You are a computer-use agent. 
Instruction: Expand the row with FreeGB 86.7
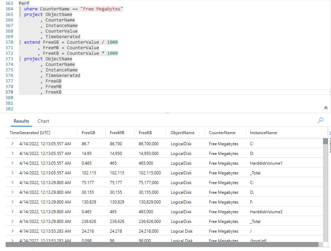pyautogui.click(x=13, y=144)
